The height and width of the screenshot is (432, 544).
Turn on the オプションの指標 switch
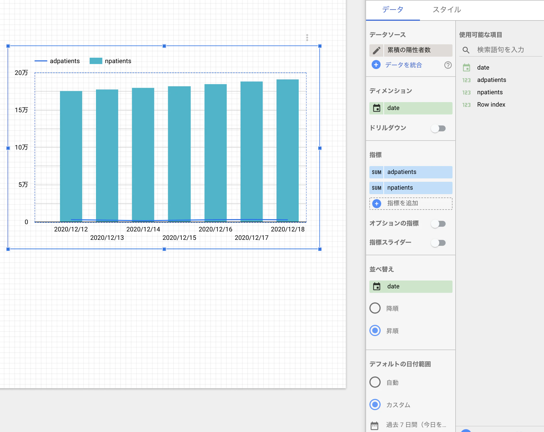pyautogui.click(x=438, y=224)
